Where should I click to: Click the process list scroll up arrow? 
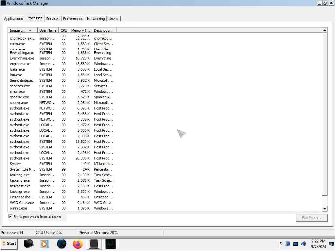click(325, 30)
